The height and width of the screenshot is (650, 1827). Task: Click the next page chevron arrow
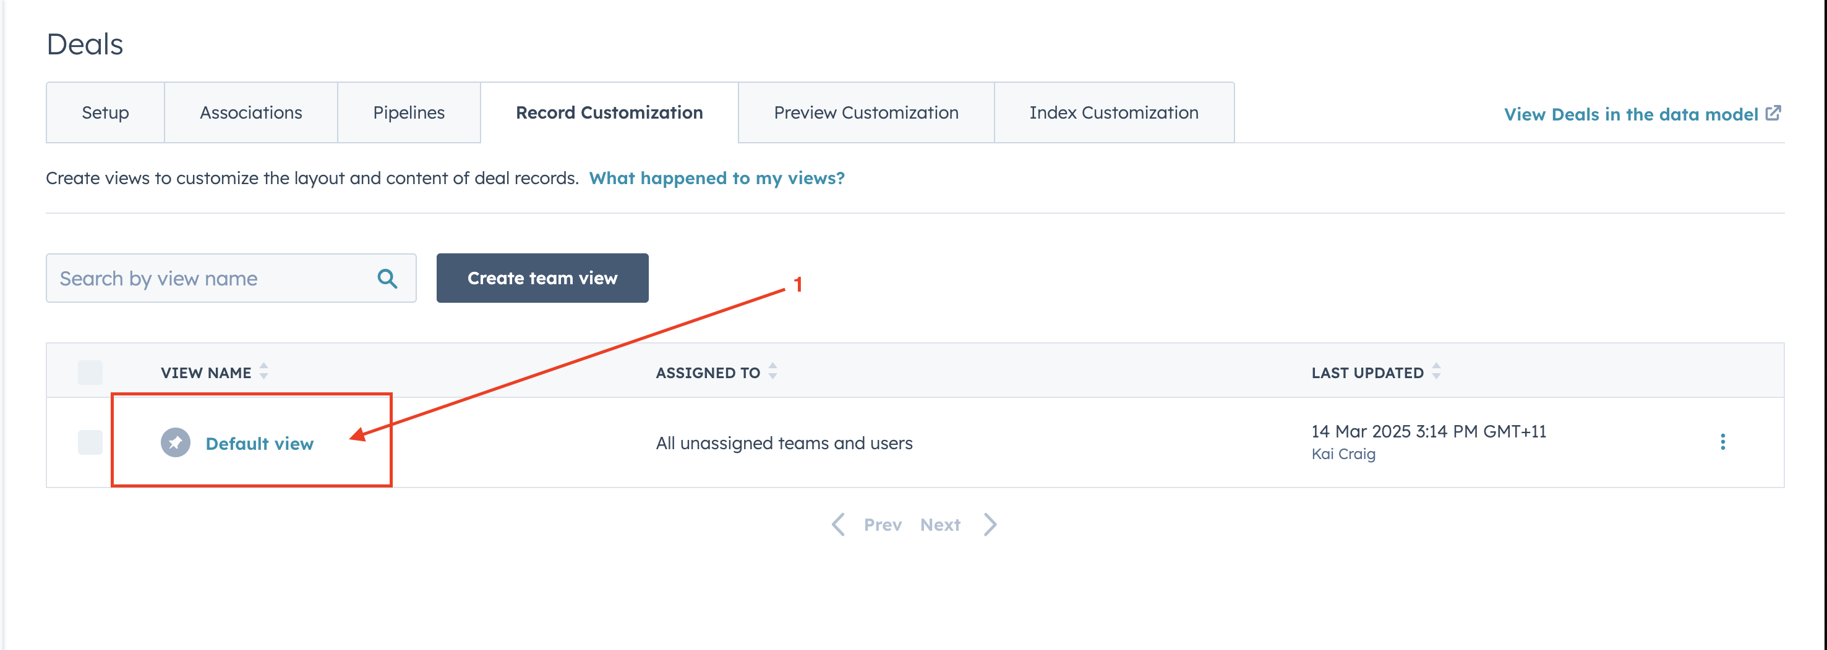coord(990,525)
